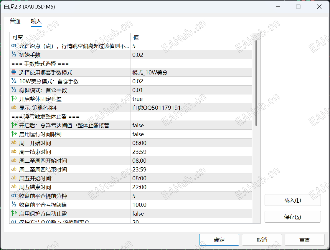Click the green arrow icon beside 启用运行时间限制
330x250 pixels.
[14, 134]
